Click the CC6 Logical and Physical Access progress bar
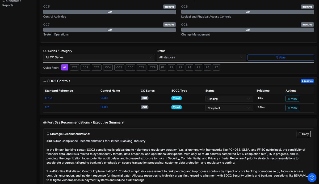 click(247, 12)
